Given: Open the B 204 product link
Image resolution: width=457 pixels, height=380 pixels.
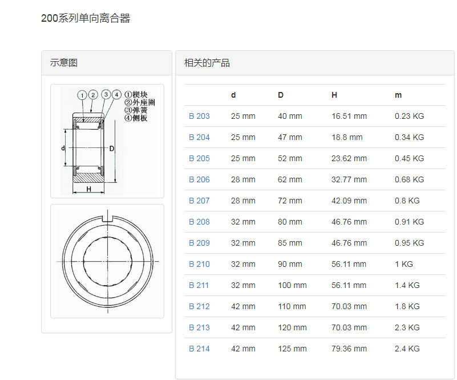Looking at the screenshot, I should [x=199, y=137].
